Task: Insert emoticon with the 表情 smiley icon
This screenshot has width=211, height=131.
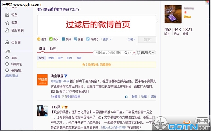Action: (x=39, y=39)
